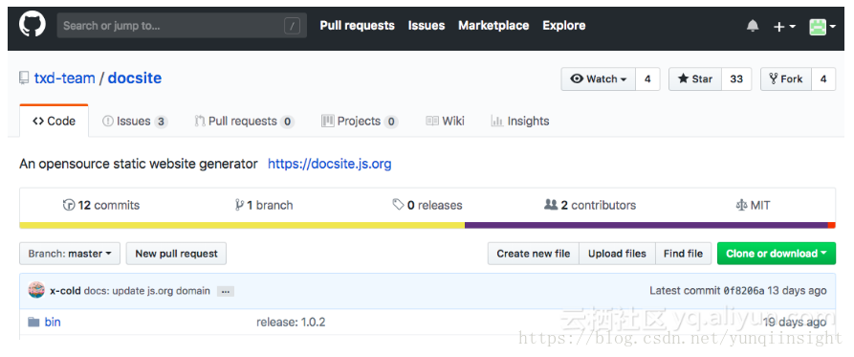Viewport: 854px width, 357px height.
Task: Click Create new file button
Action: [534, 254]
